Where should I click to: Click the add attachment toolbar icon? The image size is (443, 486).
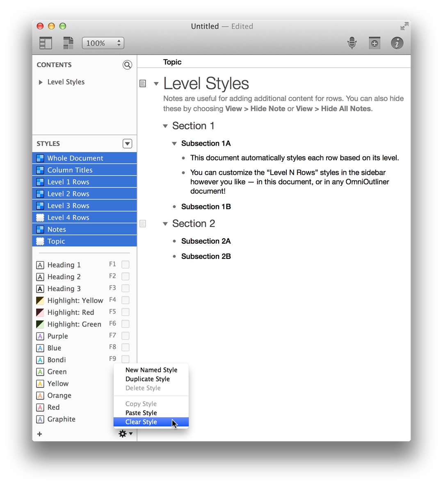[x=374, y=43]
